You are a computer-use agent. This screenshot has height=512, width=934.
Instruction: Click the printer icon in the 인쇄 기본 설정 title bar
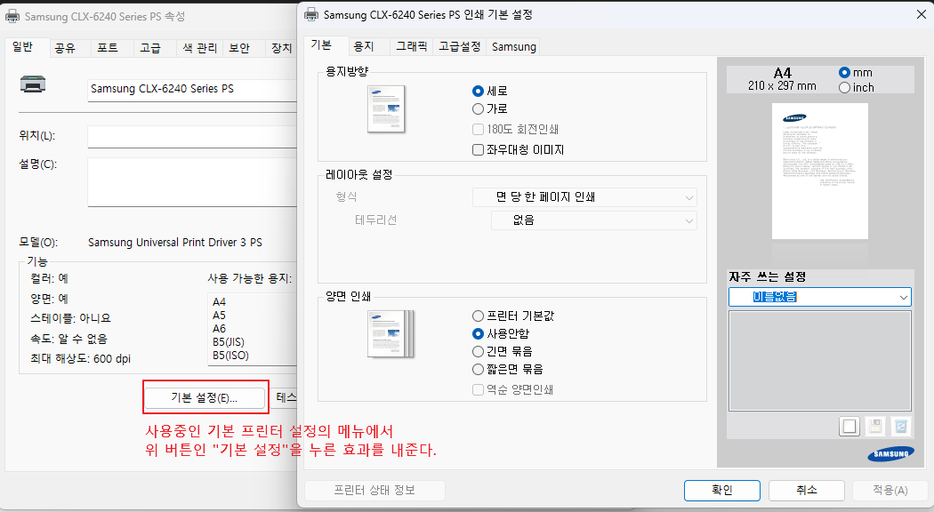pyautogui.click(x=311, y=14)
